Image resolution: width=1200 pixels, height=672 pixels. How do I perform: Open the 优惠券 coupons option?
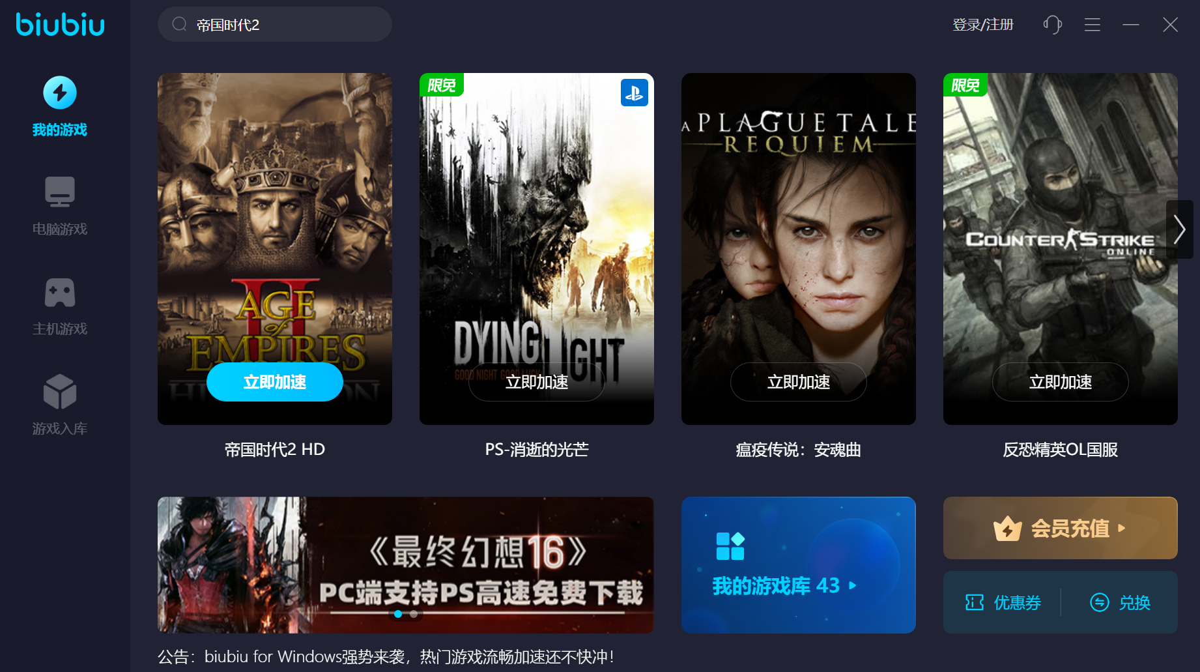[1003, 602]
